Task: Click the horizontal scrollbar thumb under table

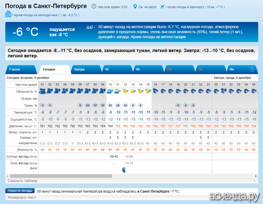Action: point(61,176)
